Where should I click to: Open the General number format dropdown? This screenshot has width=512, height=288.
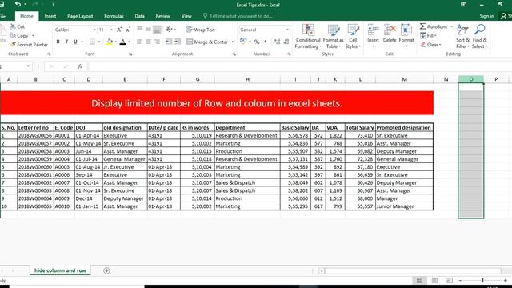[287, 30]
